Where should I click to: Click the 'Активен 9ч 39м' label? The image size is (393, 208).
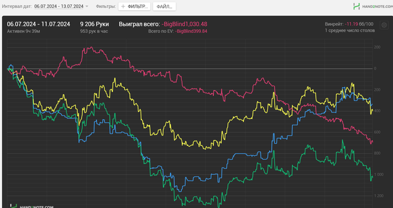click(x=24, y=31)
